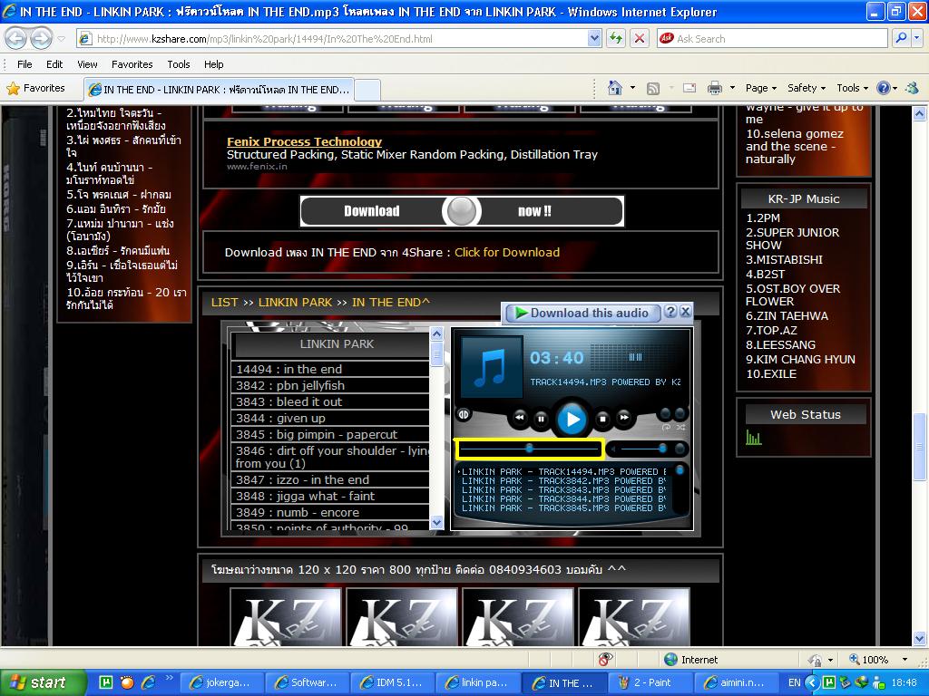
Task: Go back using the browser Back arrow
Action: (16, 39)
